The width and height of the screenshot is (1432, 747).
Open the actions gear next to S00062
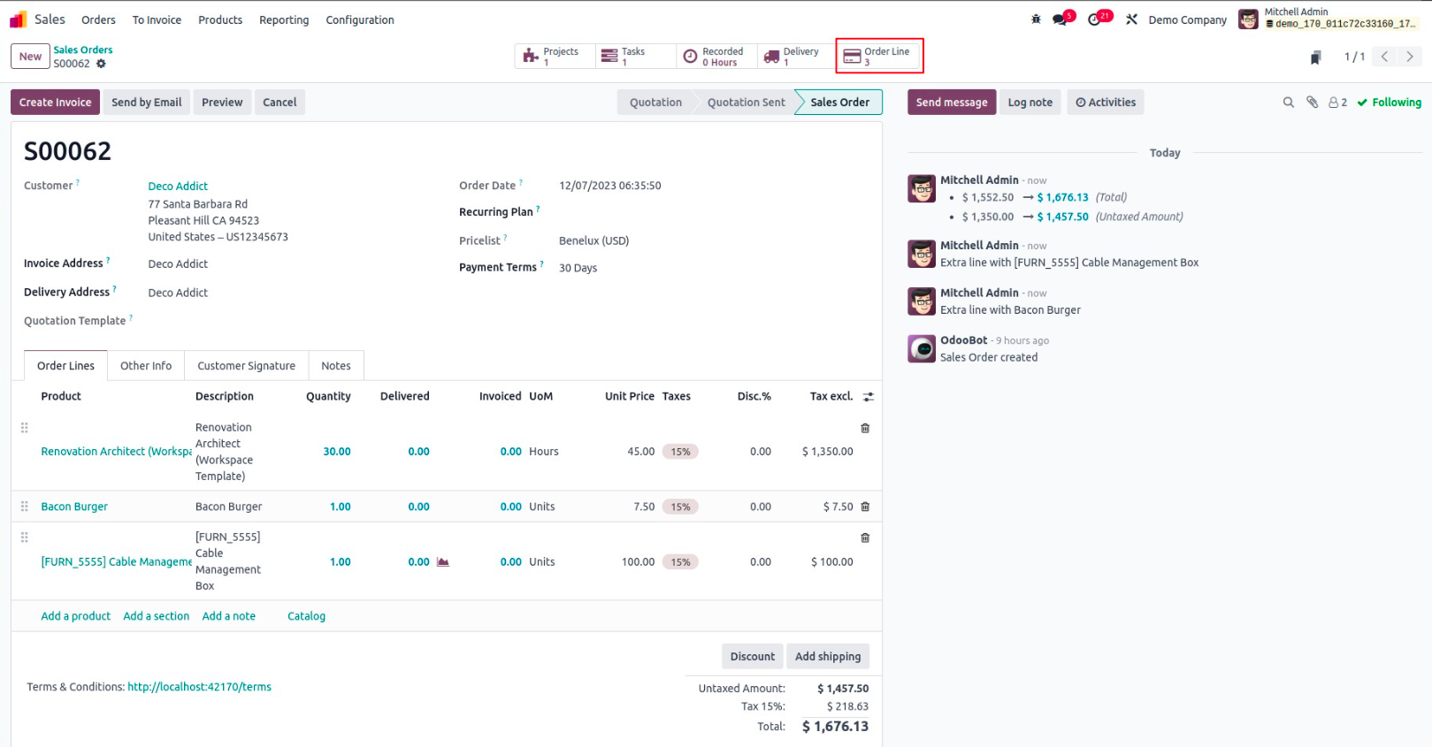click(101, 64)
